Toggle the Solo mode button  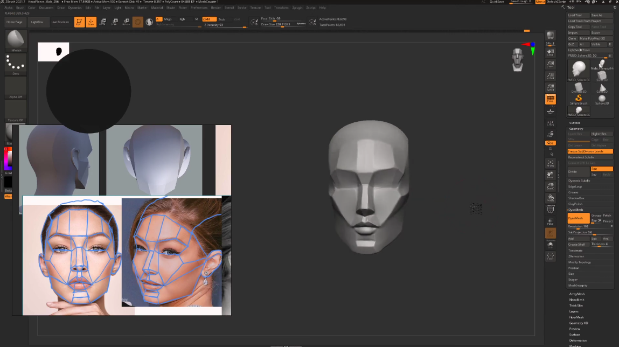pos(550,246)
